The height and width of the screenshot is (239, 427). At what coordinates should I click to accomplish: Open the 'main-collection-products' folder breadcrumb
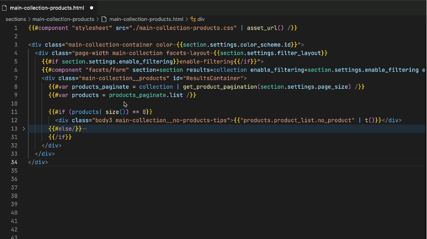[63, 19]
